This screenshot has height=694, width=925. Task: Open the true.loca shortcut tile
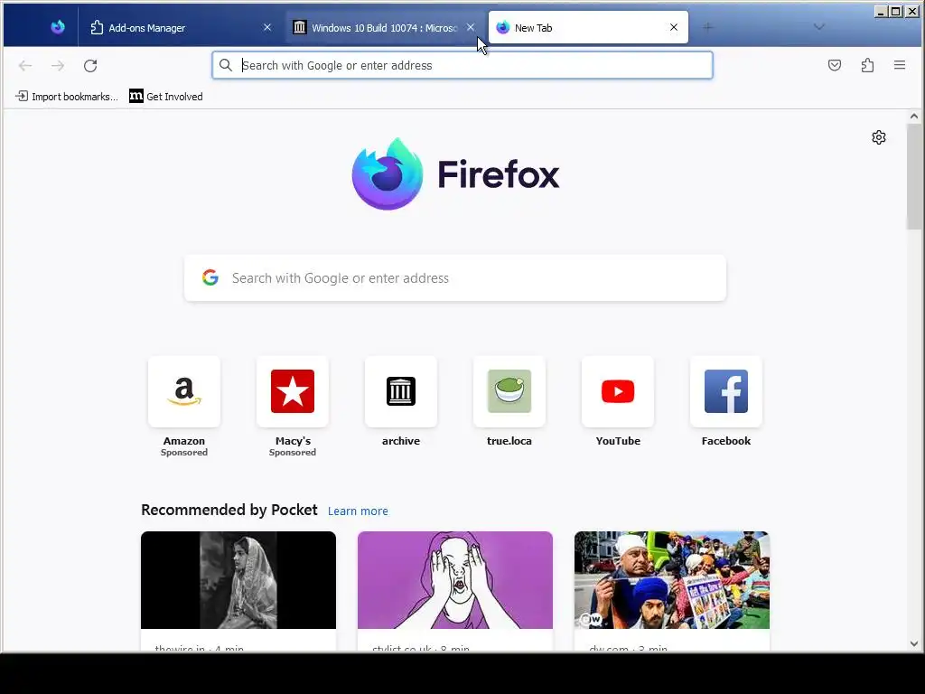pos(509,391)
